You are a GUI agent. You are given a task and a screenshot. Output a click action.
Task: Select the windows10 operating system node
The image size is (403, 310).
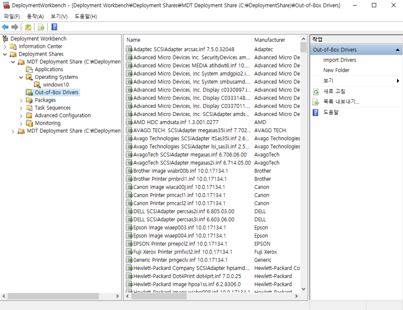click(x=57, y=85)
